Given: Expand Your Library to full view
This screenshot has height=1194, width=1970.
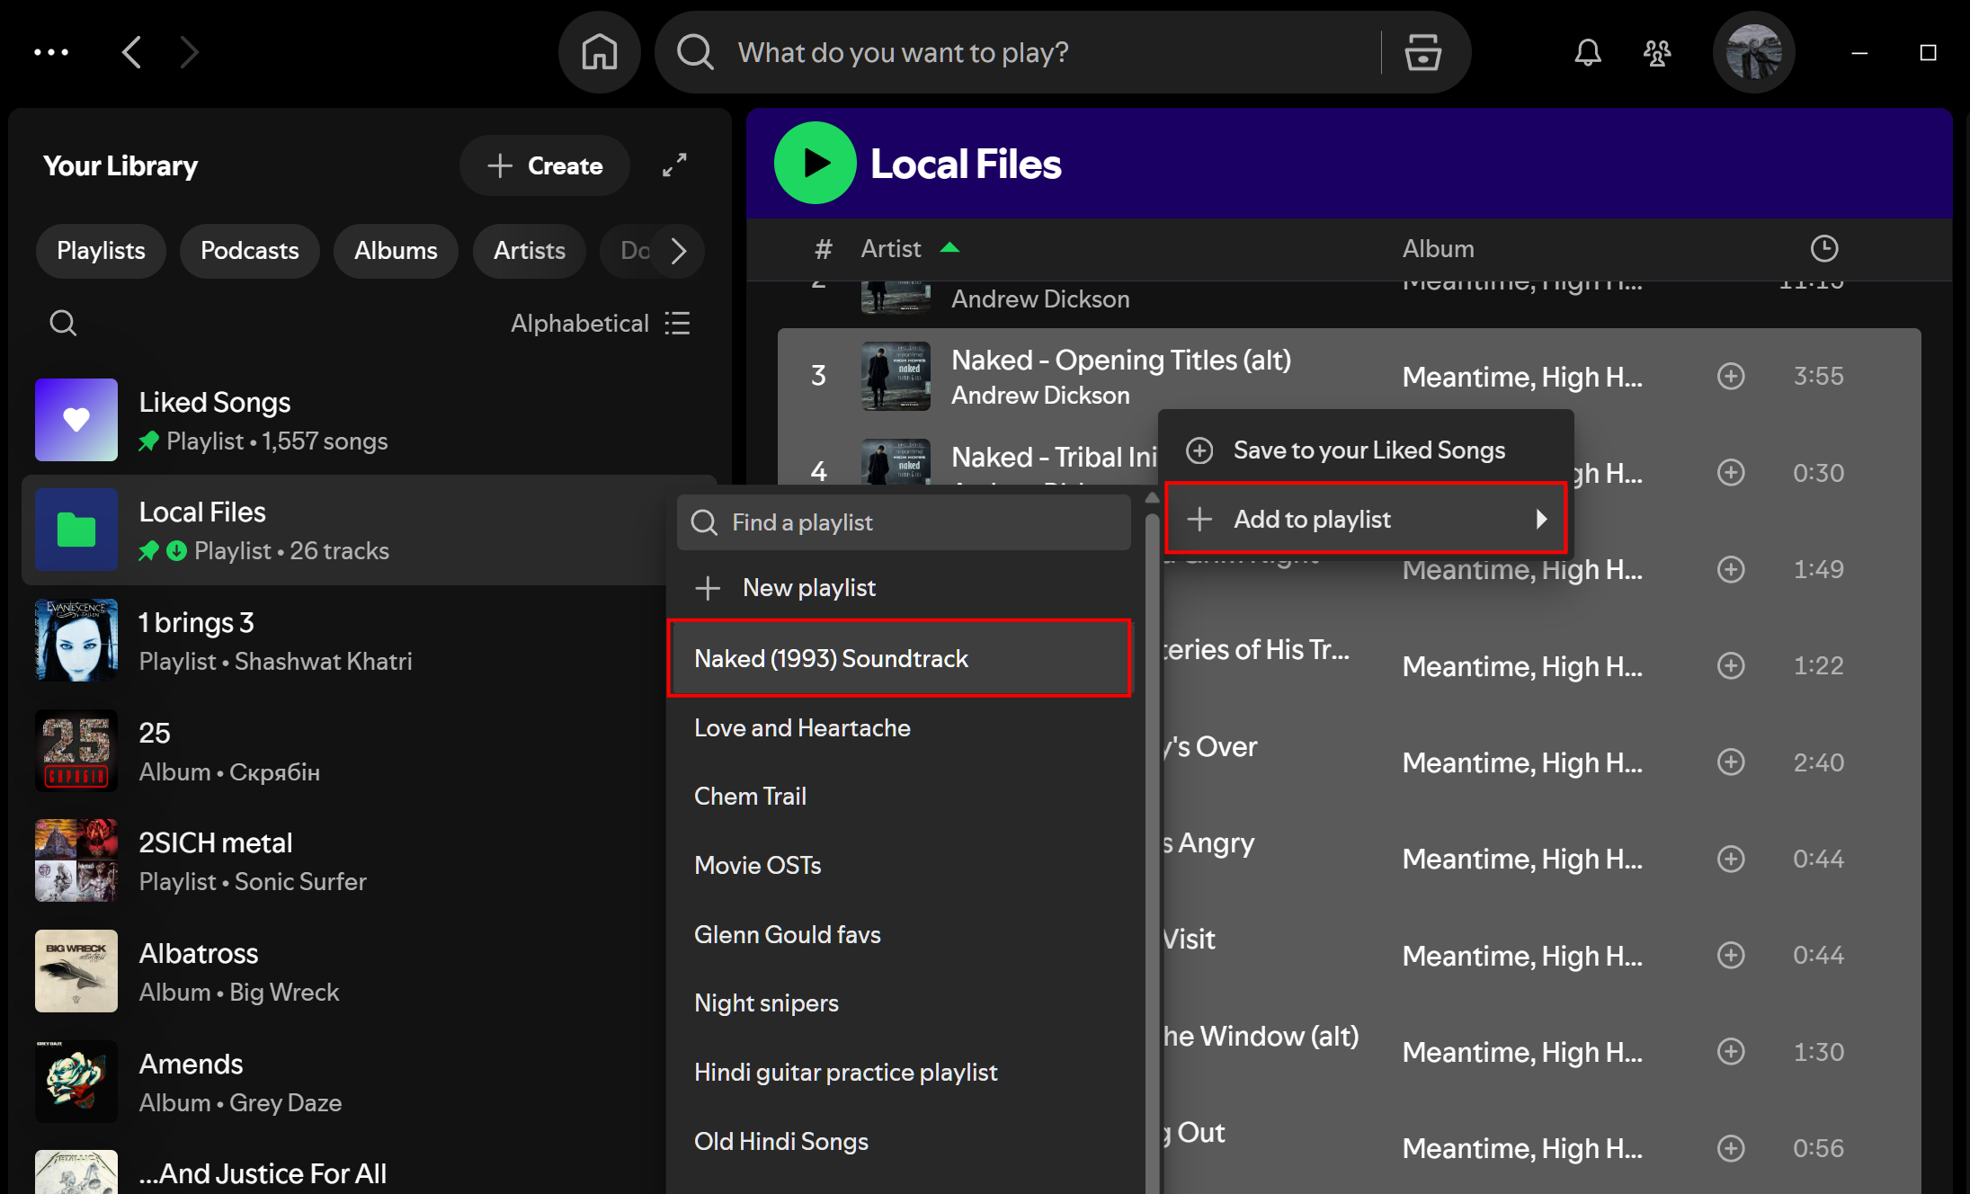Looking at the screenshot, I should click(x=674, y=165).
